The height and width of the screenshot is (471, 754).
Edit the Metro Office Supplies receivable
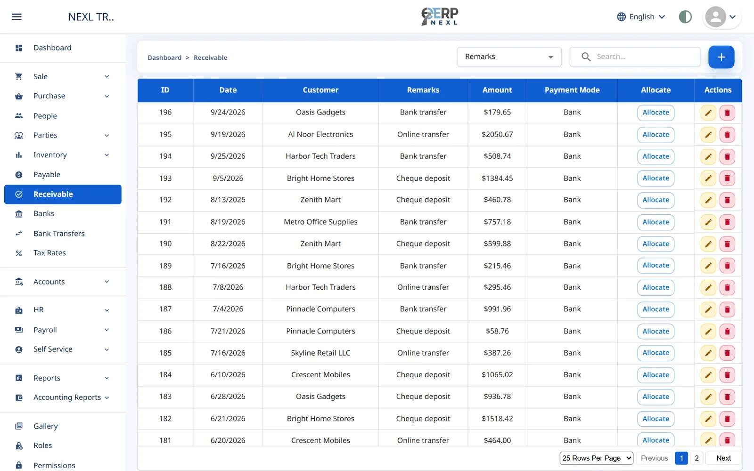point(708,222)
